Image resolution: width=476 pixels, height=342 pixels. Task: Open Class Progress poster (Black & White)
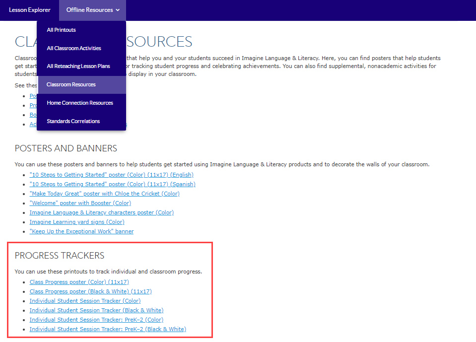90,291
